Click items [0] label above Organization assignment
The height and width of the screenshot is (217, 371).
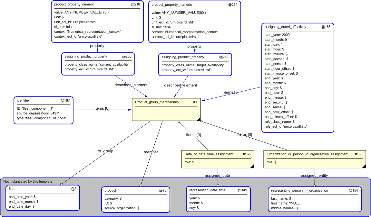245,135
